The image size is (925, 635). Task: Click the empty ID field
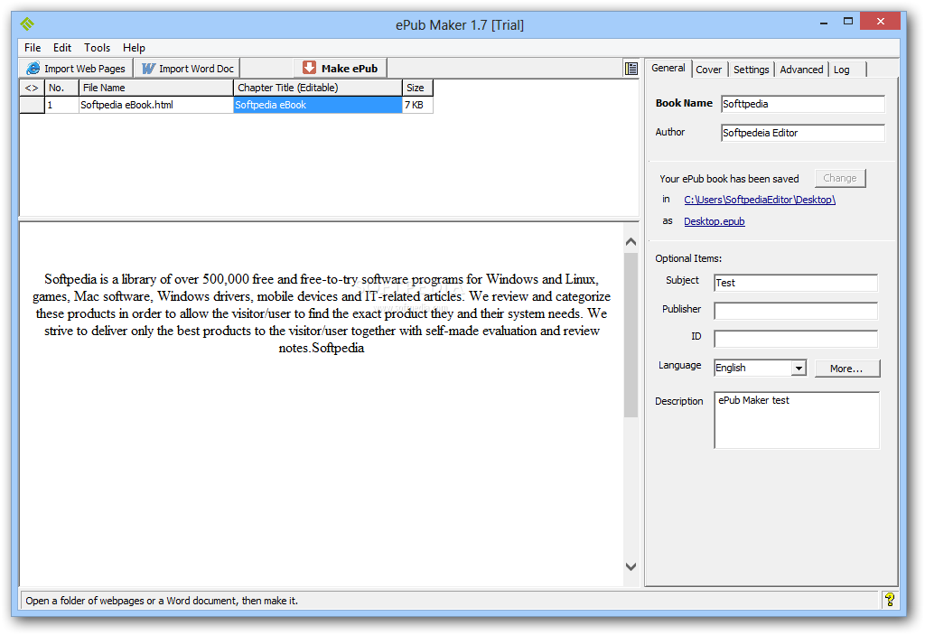click(796, 339)
